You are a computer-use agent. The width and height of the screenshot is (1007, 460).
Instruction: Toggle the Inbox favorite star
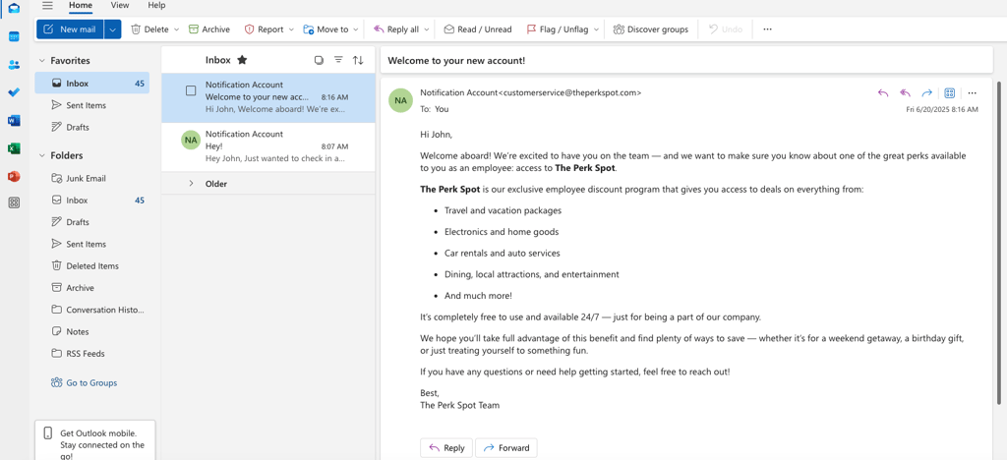point(242,60)
